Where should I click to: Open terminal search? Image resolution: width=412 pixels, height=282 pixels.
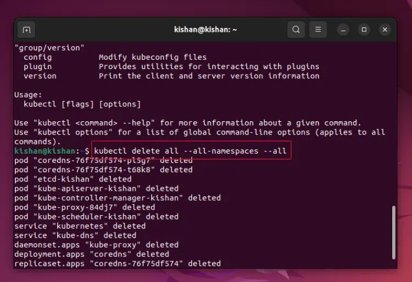296,30
